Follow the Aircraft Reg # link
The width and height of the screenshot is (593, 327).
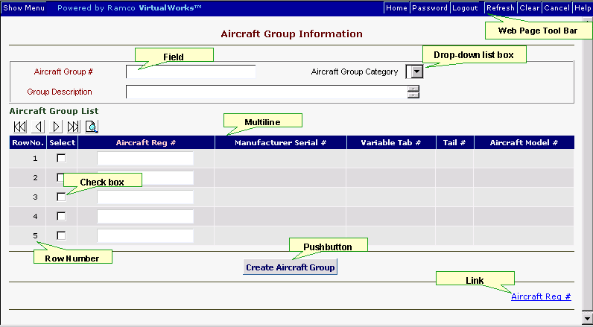(541, 296)
